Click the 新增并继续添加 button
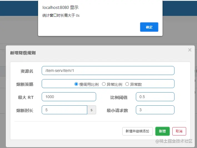 138,131
